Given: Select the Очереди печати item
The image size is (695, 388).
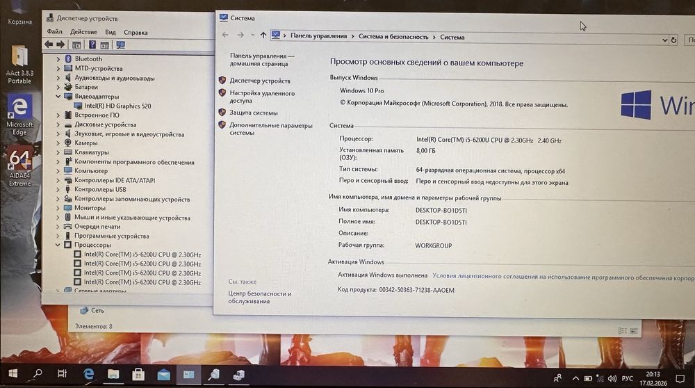Looking at the screenshot, I should [97, 227].
